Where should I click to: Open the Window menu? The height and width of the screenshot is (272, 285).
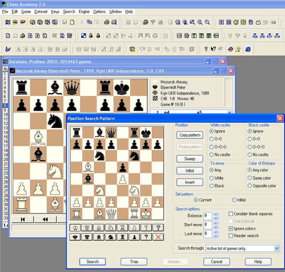coord(116,12)
